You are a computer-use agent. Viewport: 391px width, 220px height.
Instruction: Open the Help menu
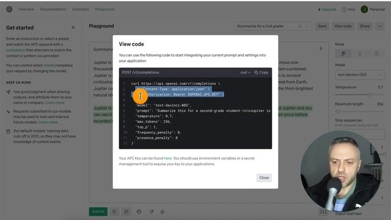tap(349, 10)
